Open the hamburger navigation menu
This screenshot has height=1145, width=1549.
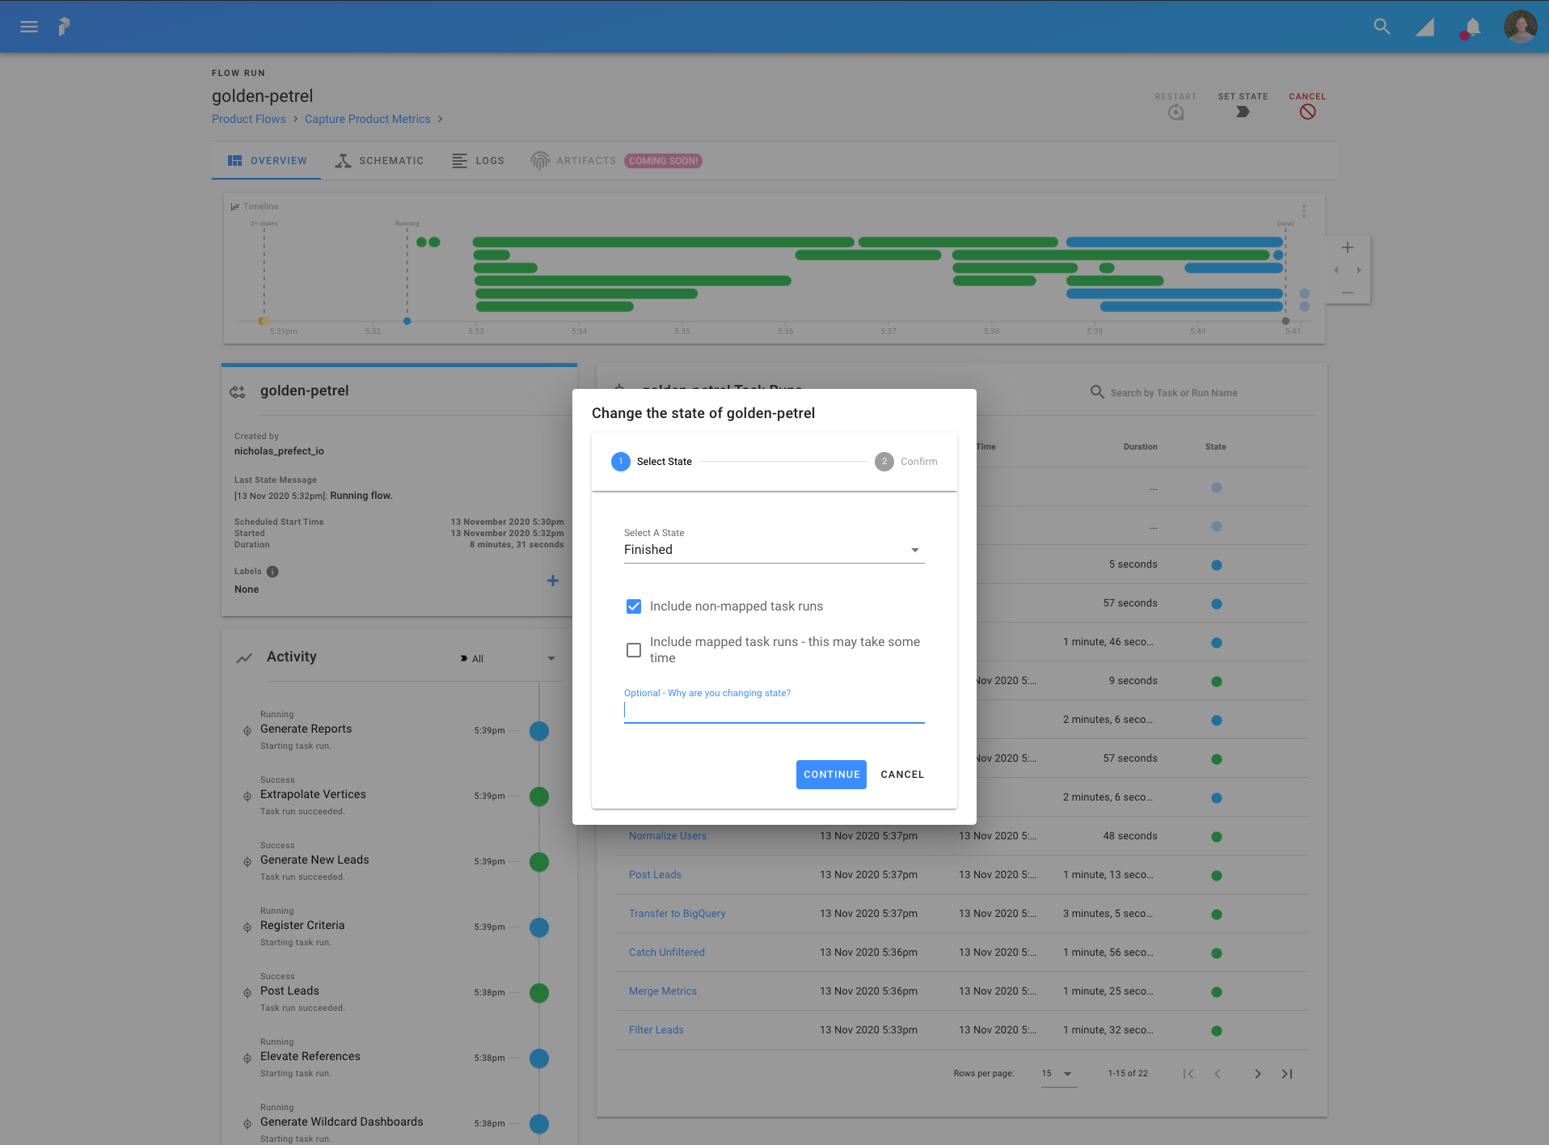coord(29,27)
